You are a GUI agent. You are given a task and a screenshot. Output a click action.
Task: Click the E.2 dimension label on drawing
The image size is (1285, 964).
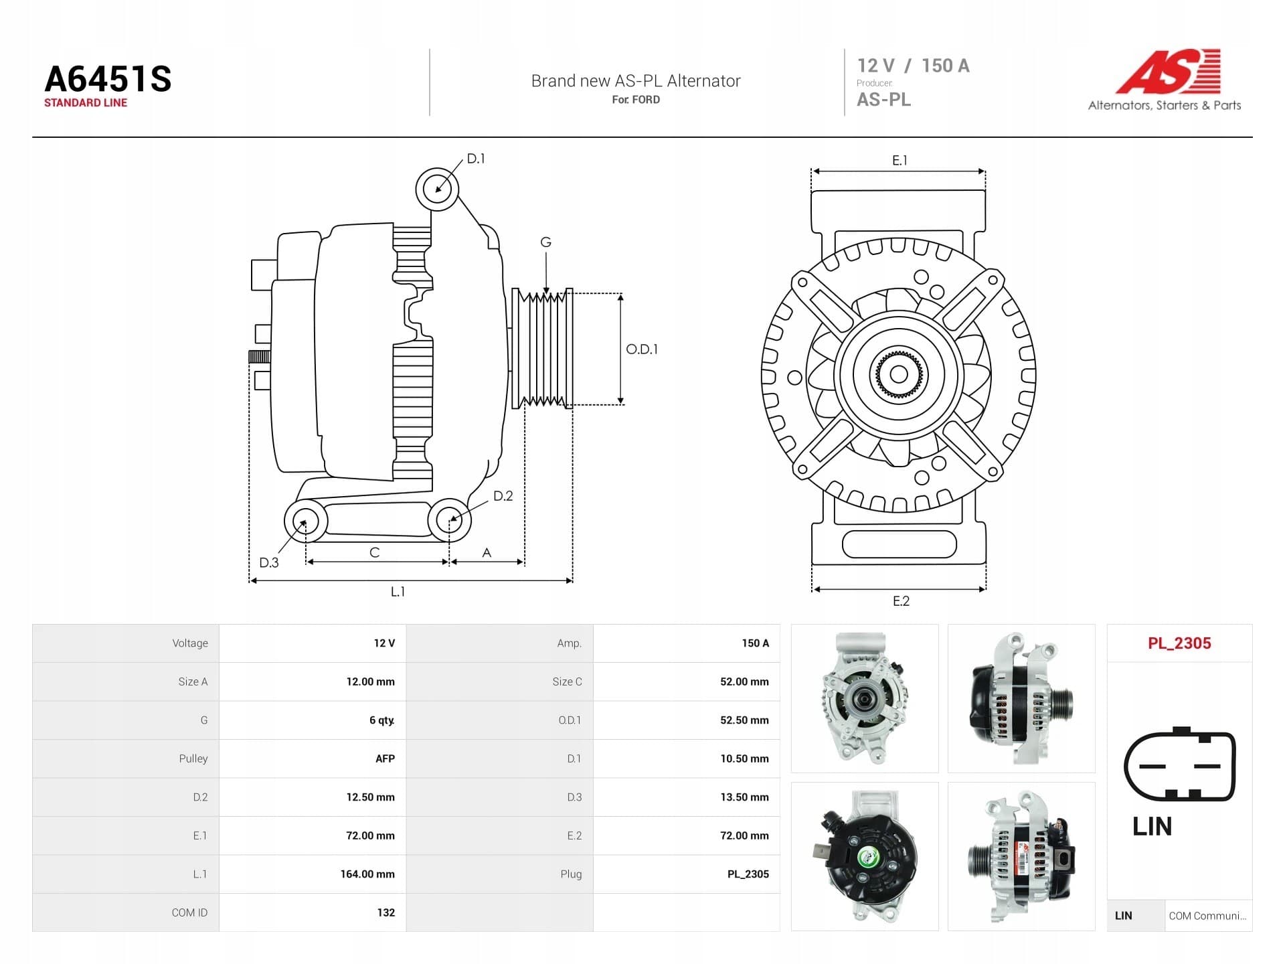901,601
